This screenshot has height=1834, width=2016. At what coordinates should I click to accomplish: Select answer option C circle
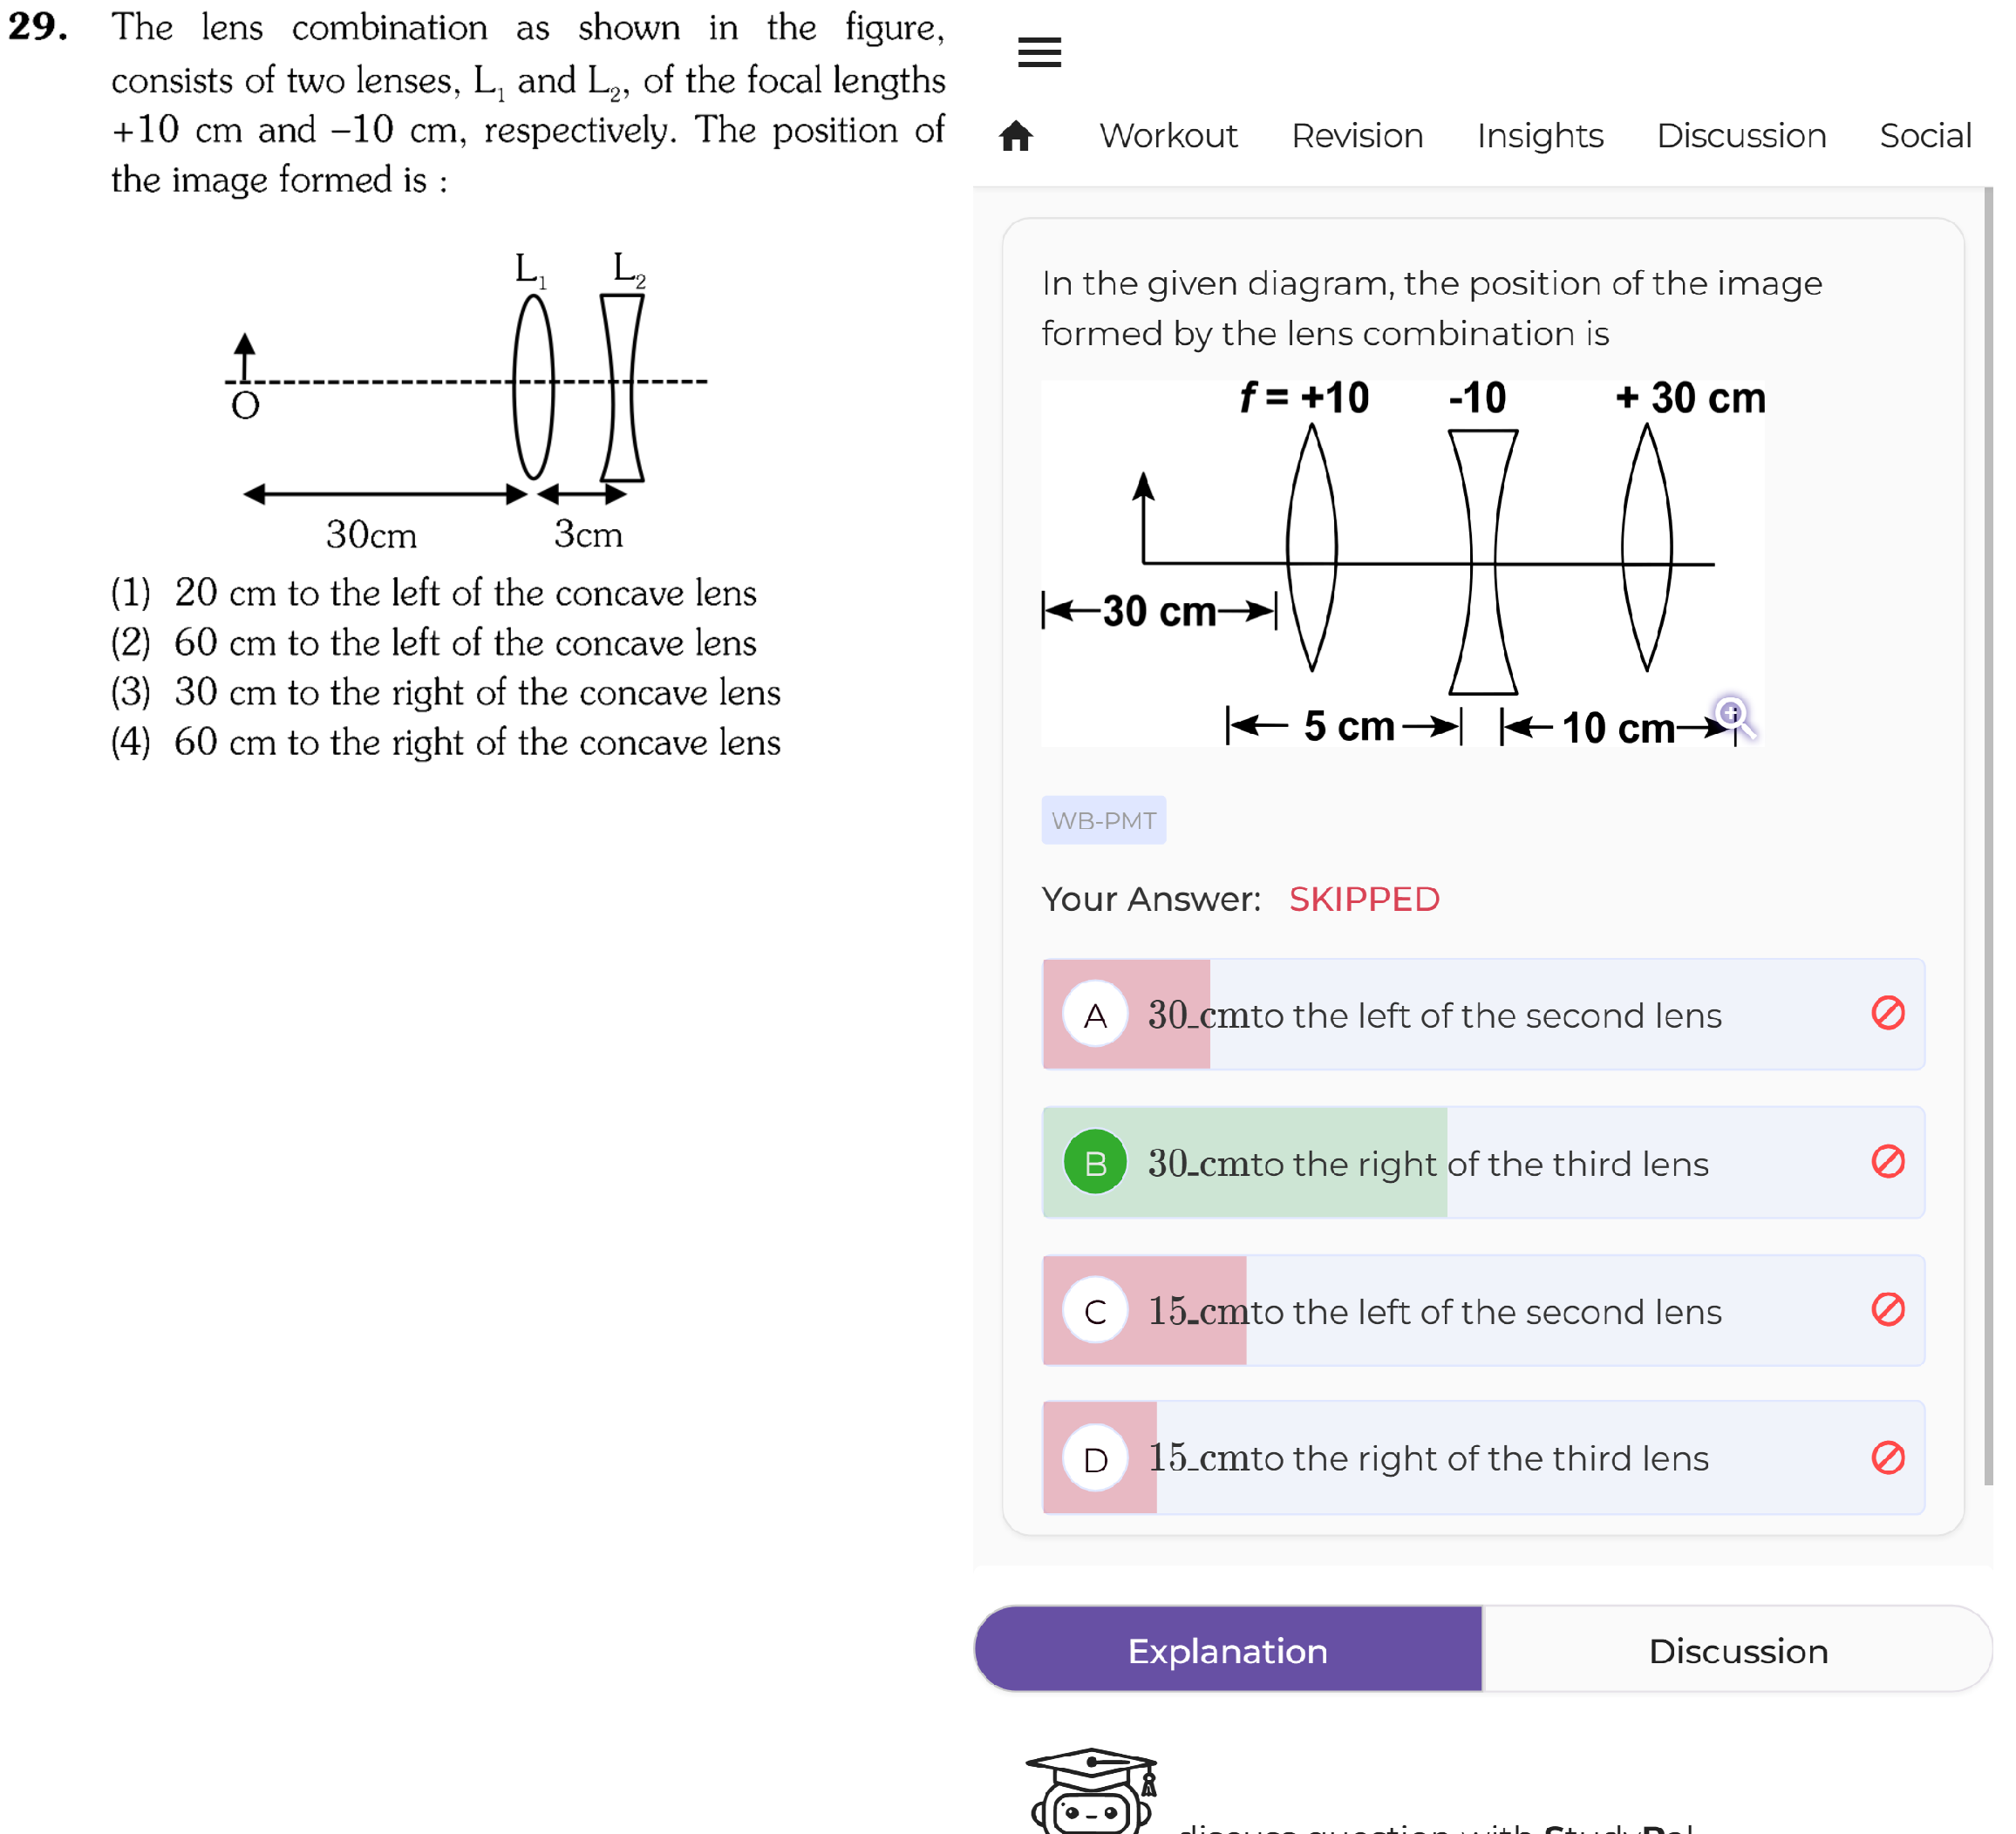[1095, 1310]
